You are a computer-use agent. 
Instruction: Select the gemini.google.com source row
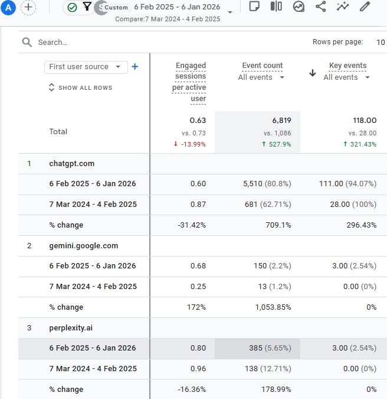[x=84, y=246]
